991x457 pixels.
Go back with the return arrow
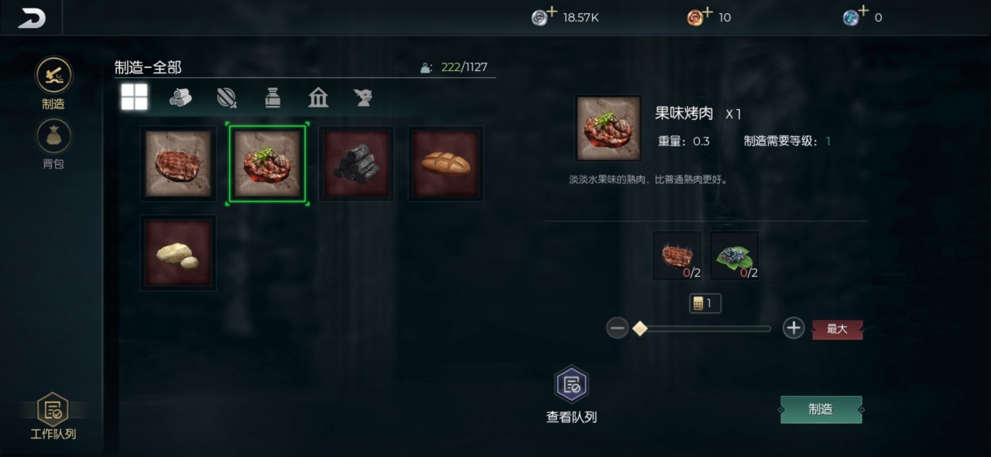click(31, 18)
